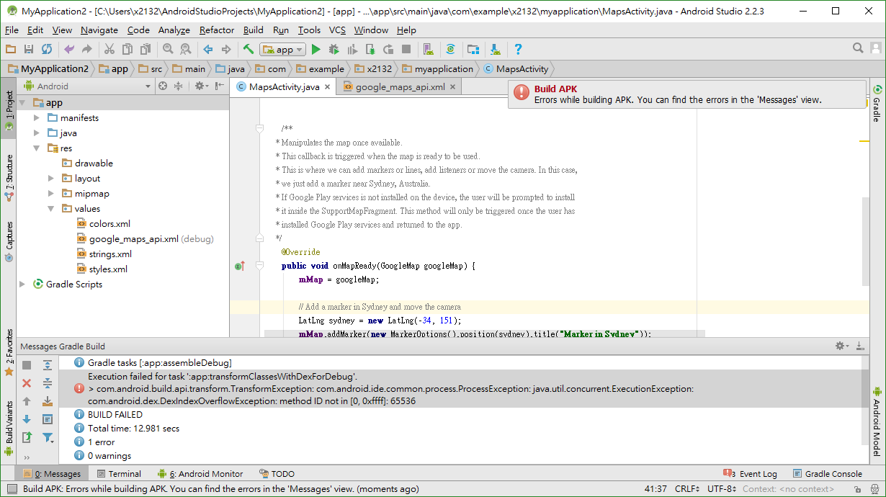Viewport: 886px width, 497px height.
Task: Open the AVD Manager icon in the toolbar
Action: tap(429, 49)
